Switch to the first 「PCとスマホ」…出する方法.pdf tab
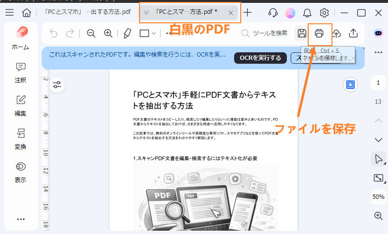 pyautogui.click(x=87, y=12)
